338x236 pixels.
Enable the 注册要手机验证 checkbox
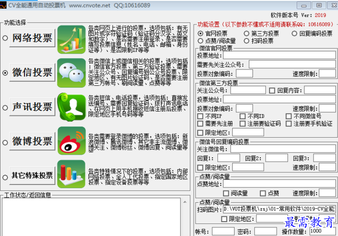(x=288, y=124)
